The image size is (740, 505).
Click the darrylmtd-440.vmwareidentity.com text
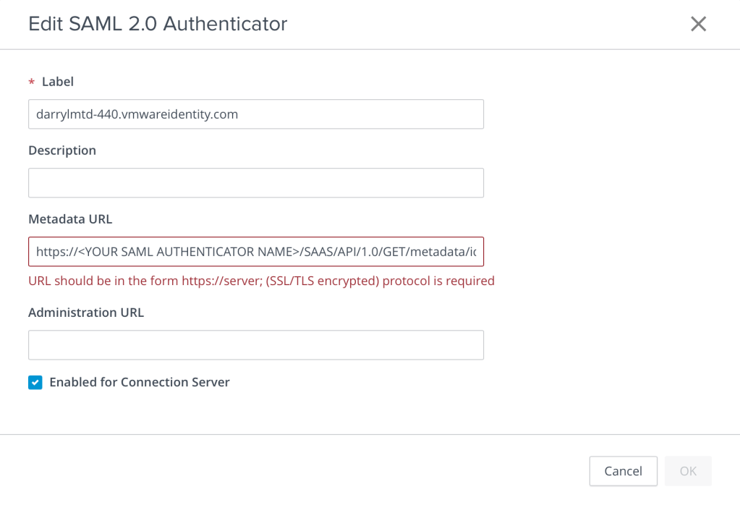(x=137, y=114)
